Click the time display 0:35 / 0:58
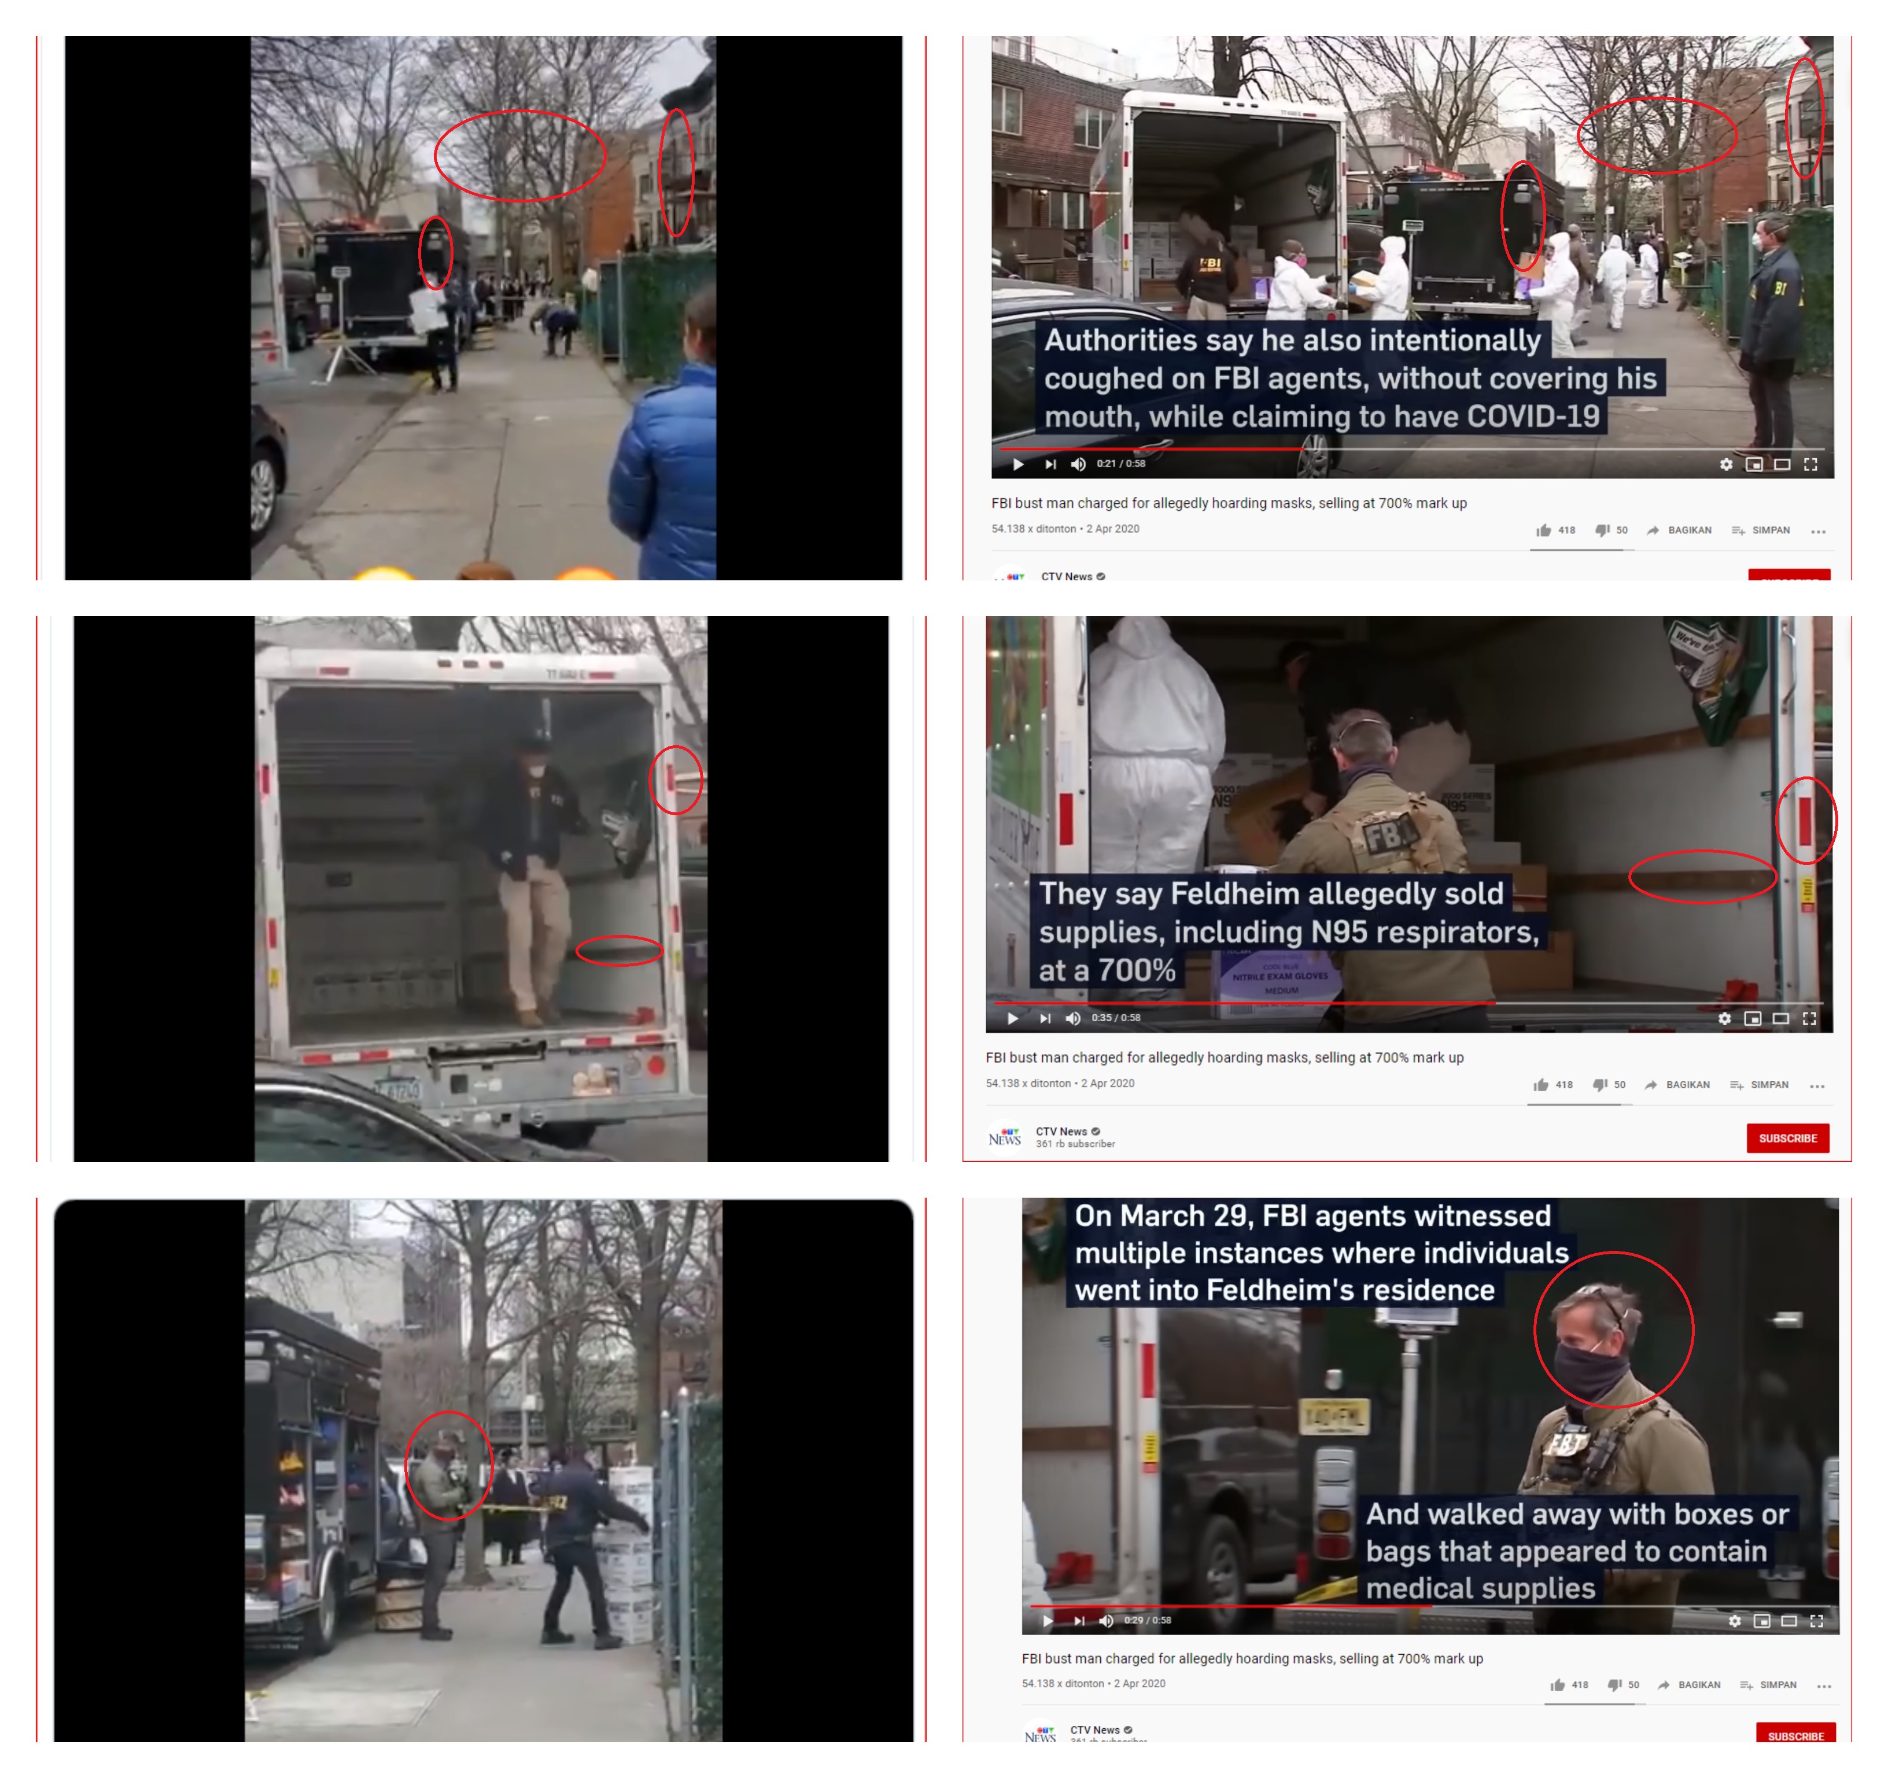The height and width of the screenshot is (1778, 1888). 1116,1017
